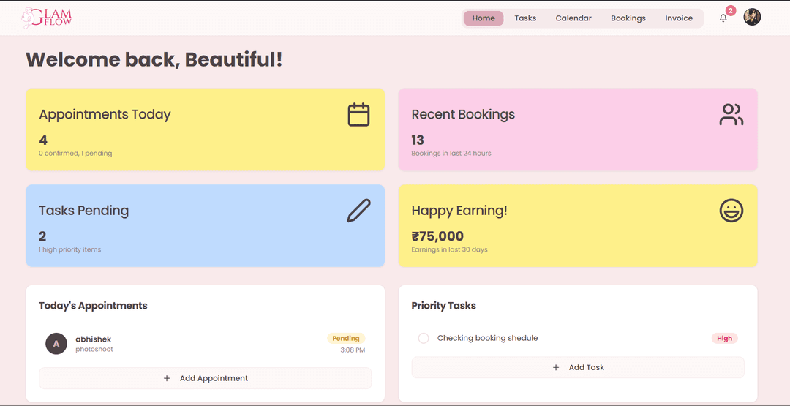790x406 pixels.
Task: Open the Happy Earning card
Action: pyautogui.click(x=578, y=226)
